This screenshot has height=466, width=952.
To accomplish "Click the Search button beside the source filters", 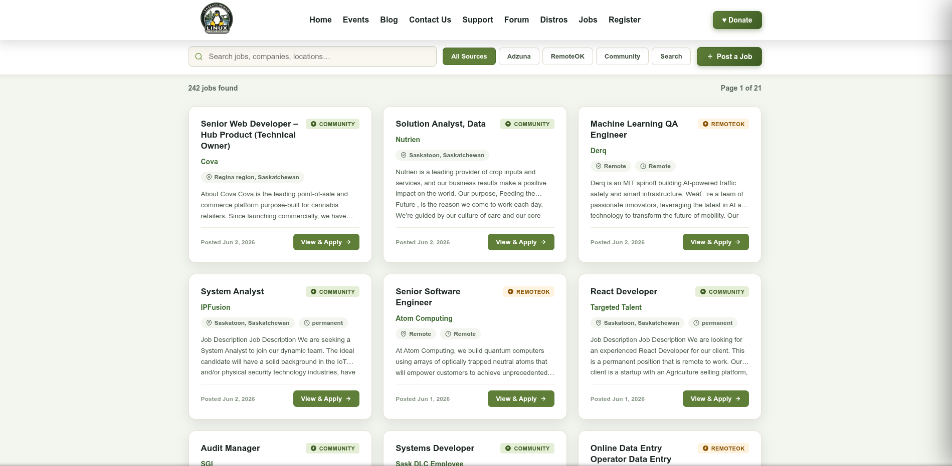I will 671,57.
